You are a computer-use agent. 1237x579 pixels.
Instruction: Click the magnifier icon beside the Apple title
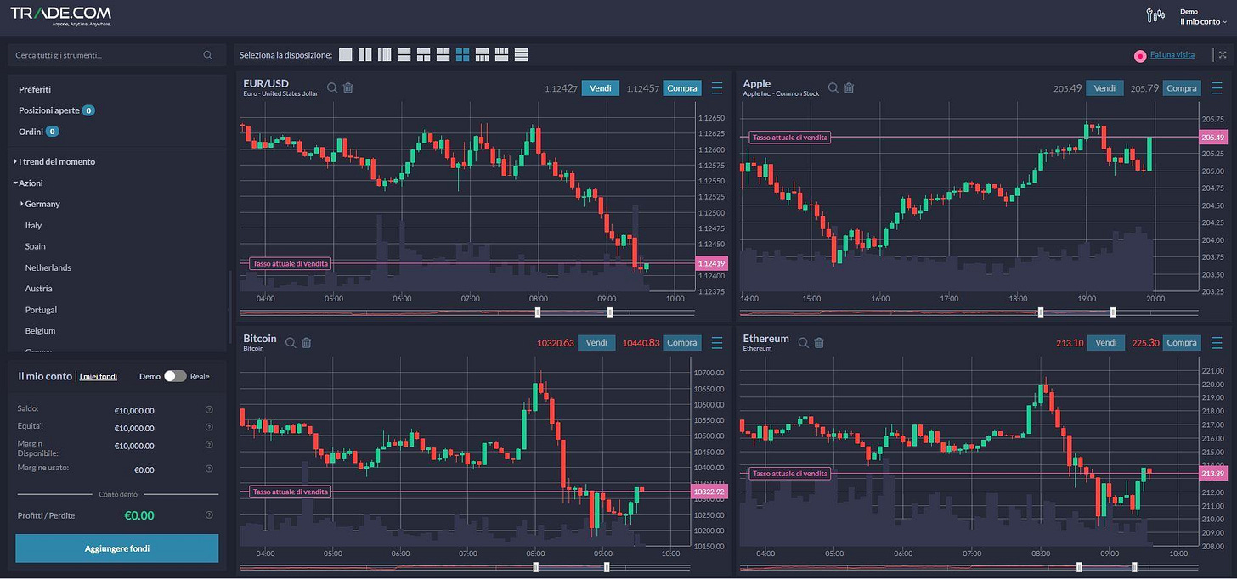pos(833,87)
